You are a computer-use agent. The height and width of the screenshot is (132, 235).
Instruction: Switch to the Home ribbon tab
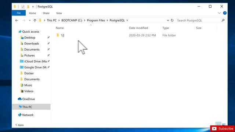[32, 13]
